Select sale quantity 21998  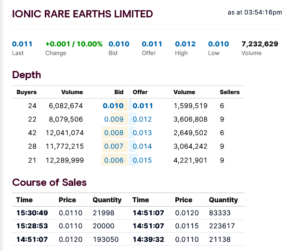[104, 213]
